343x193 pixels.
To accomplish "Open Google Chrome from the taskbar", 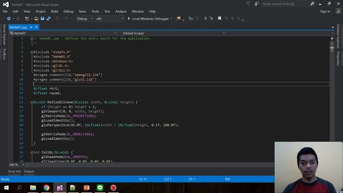I will pos(47,188).
